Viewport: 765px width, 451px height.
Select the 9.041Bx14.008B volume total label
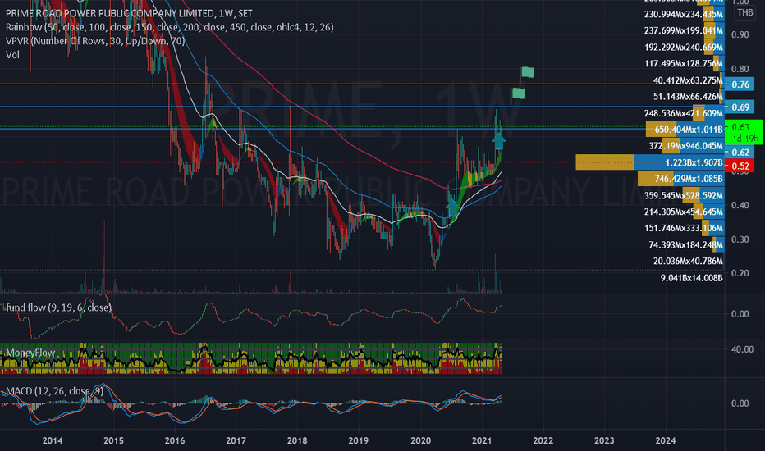691,278
